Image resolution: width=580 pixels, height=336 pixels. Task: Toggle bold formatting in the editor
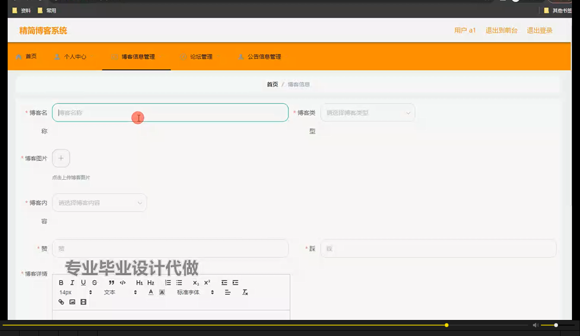pyautogui.click(x=61, y=283)
